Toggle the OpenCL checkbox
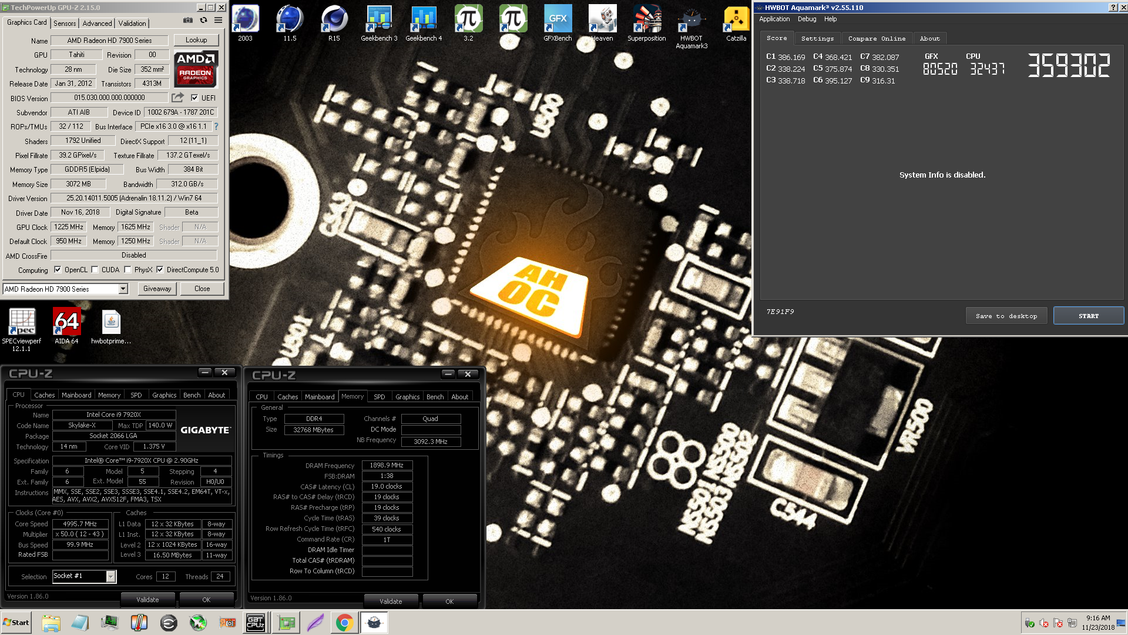Viewport: 1128px width, 635px height. [58, 270]
